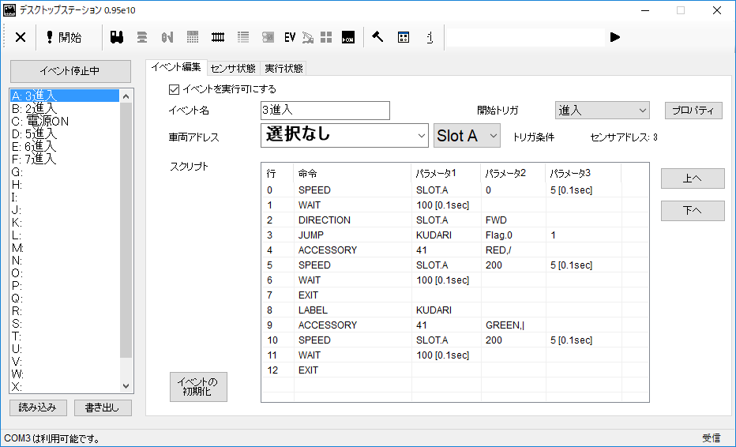The height and width of the screenshot is (447, 736).
Task: Open the 車両アドレス 選択なし dropdown
Action: click(344, 135)
